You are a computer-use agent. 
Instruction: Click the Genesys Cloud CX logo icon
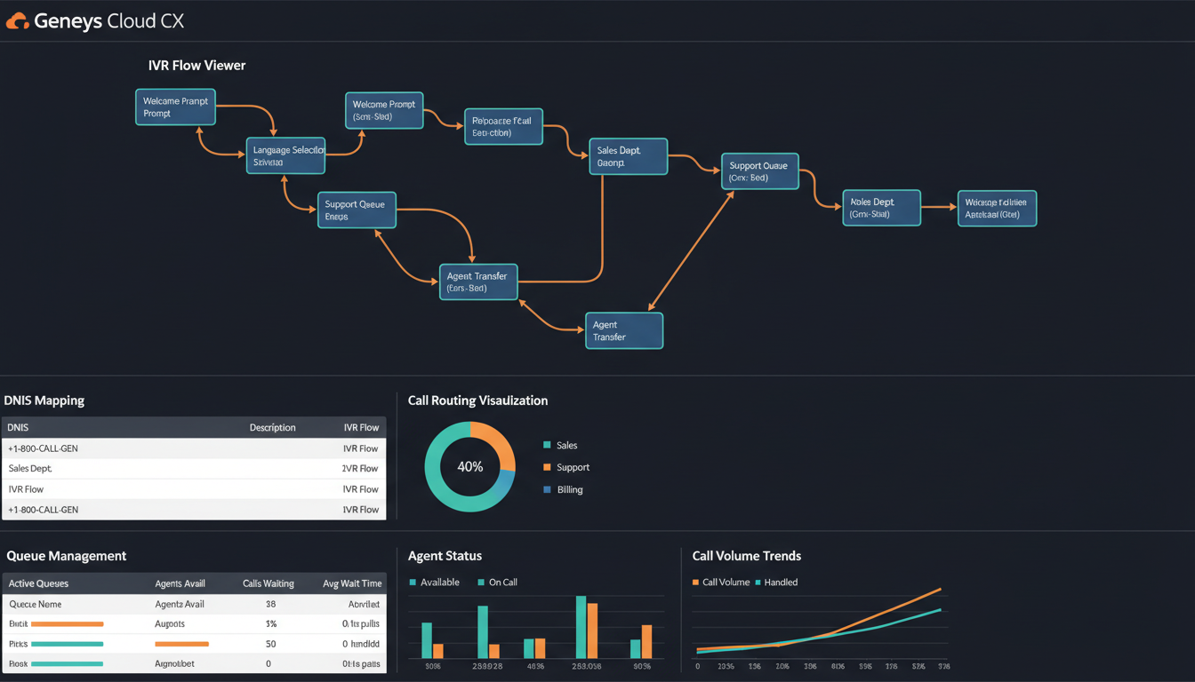point(17,20)
